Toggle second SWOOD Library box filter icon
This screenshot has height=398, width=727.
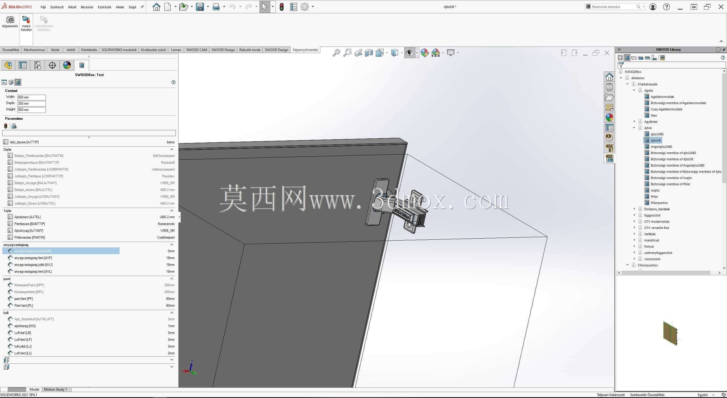[x=627, y=58]
